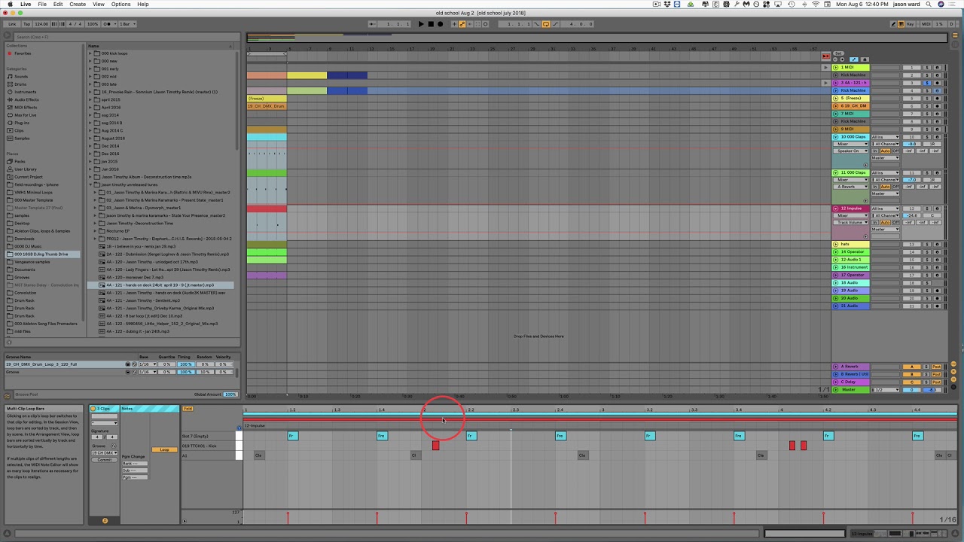The width and height of the screenshot is (964, 542).
Task: Click the Commit groove button
Action: pyautogui.click(x=105, y=460)
